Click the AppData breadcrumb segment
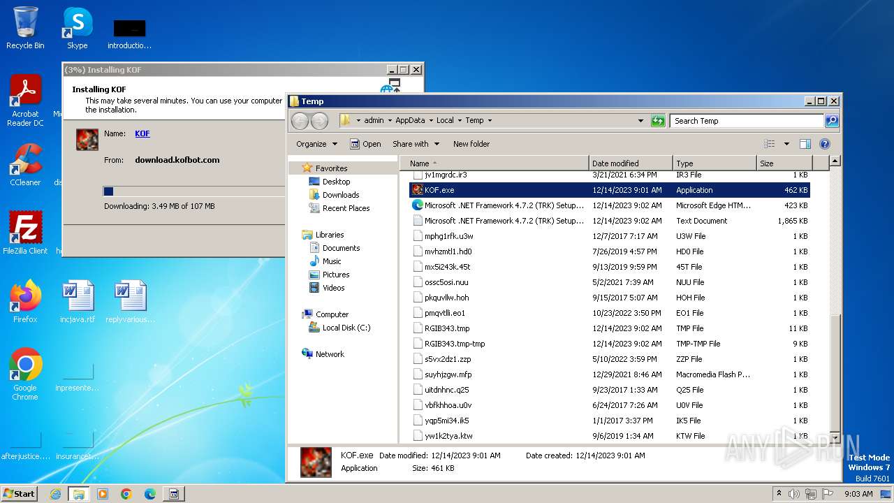The height and width of the screenshot is (503, 894). [x=410, y=121]
